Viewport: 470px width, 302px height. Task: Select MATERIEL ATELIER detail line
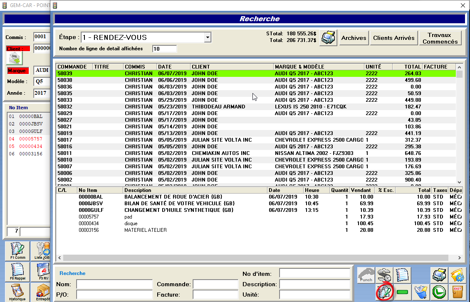pyautogui.click(x=259, y=230)
